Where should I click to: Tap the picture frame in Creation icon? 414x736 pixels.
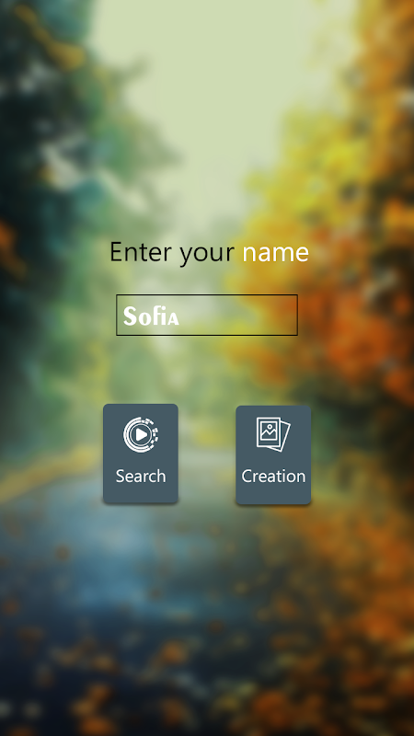(270, 431)
